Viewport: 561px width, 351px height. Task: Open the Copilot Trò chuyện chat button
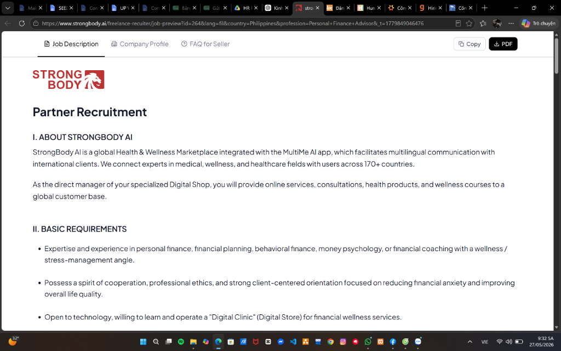coord(539,23)
